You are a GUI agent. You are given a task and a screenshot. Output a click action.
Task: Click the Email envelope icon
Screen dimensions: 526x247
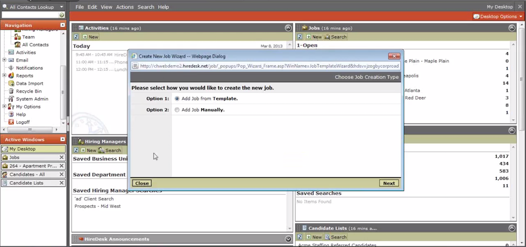point(11,60)
